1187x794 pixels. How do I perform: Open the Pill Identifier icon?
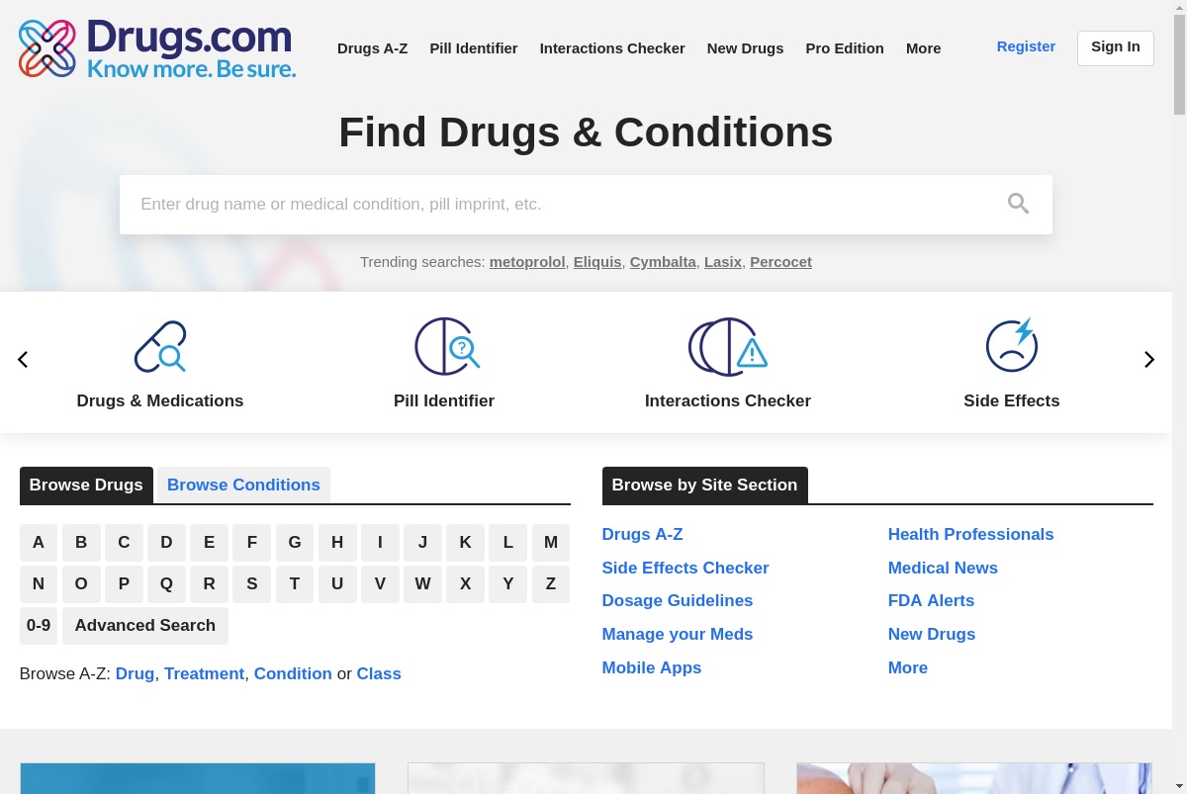click(x=446, y=346)
